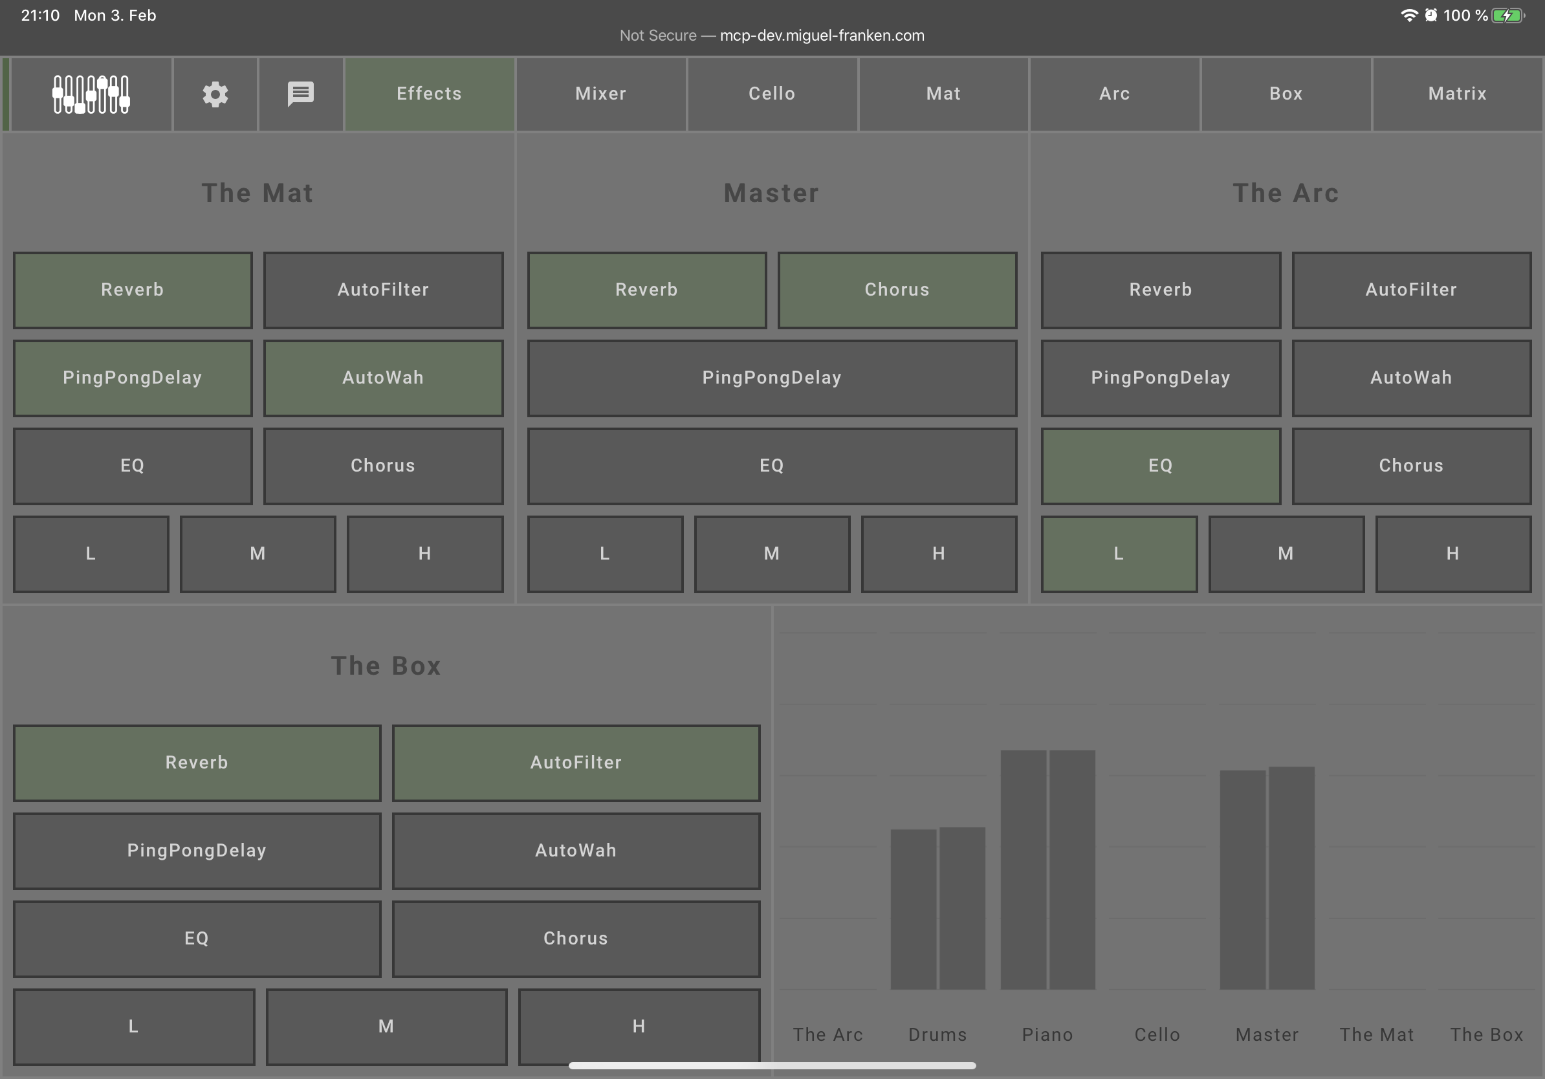Toggle the L band on The Arc
Viewport: 1545px width, 1079px height.
coord(1119,554)
